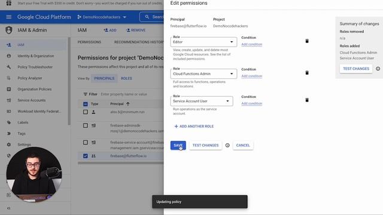Open the Editor role dropdown

203,42
